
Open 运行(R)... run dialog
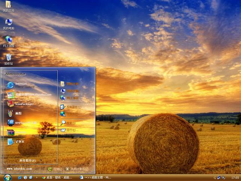point(69,130)
